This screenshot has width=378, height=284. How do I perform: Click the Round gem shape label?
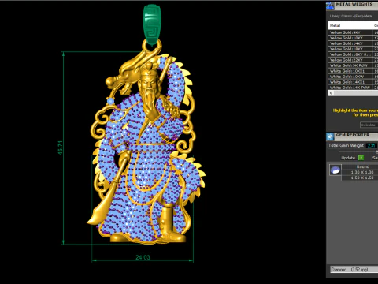tap(363, 166)
